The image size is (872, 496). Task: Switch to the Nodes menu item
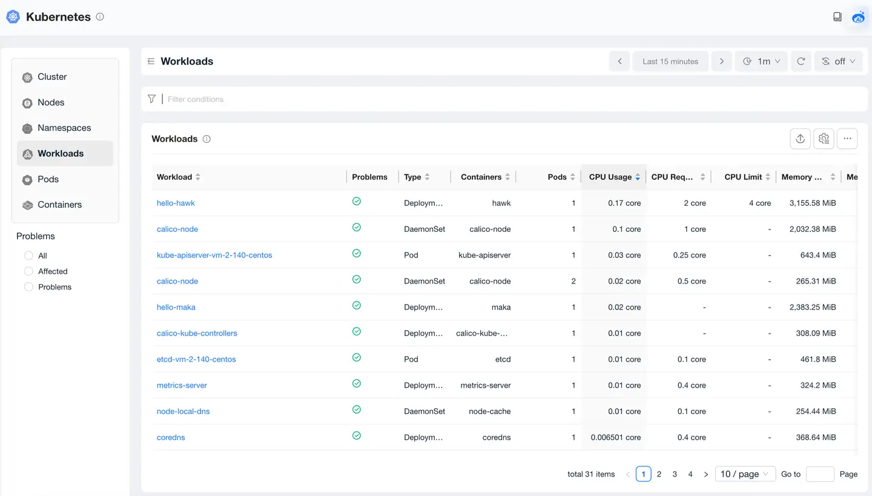pyautogui.click(x=51, y=102)
